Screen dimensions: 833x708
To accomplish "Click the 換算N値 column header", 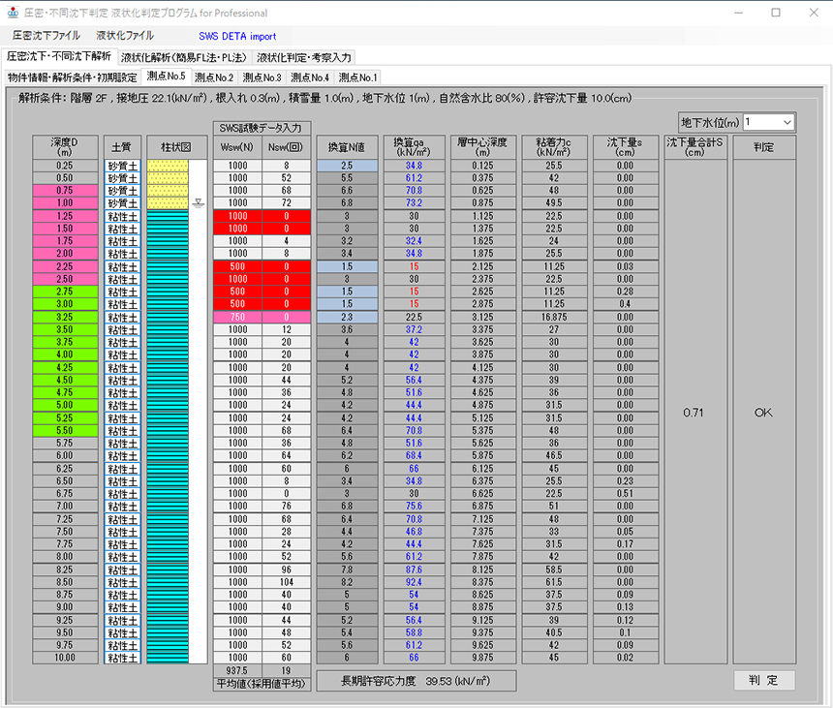I will (347, 147).
